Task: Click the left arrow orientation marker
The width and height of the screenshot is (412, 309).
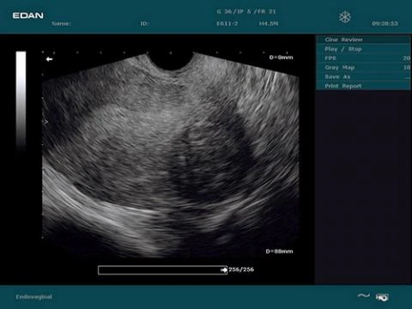Action: (x=49, y=59)
